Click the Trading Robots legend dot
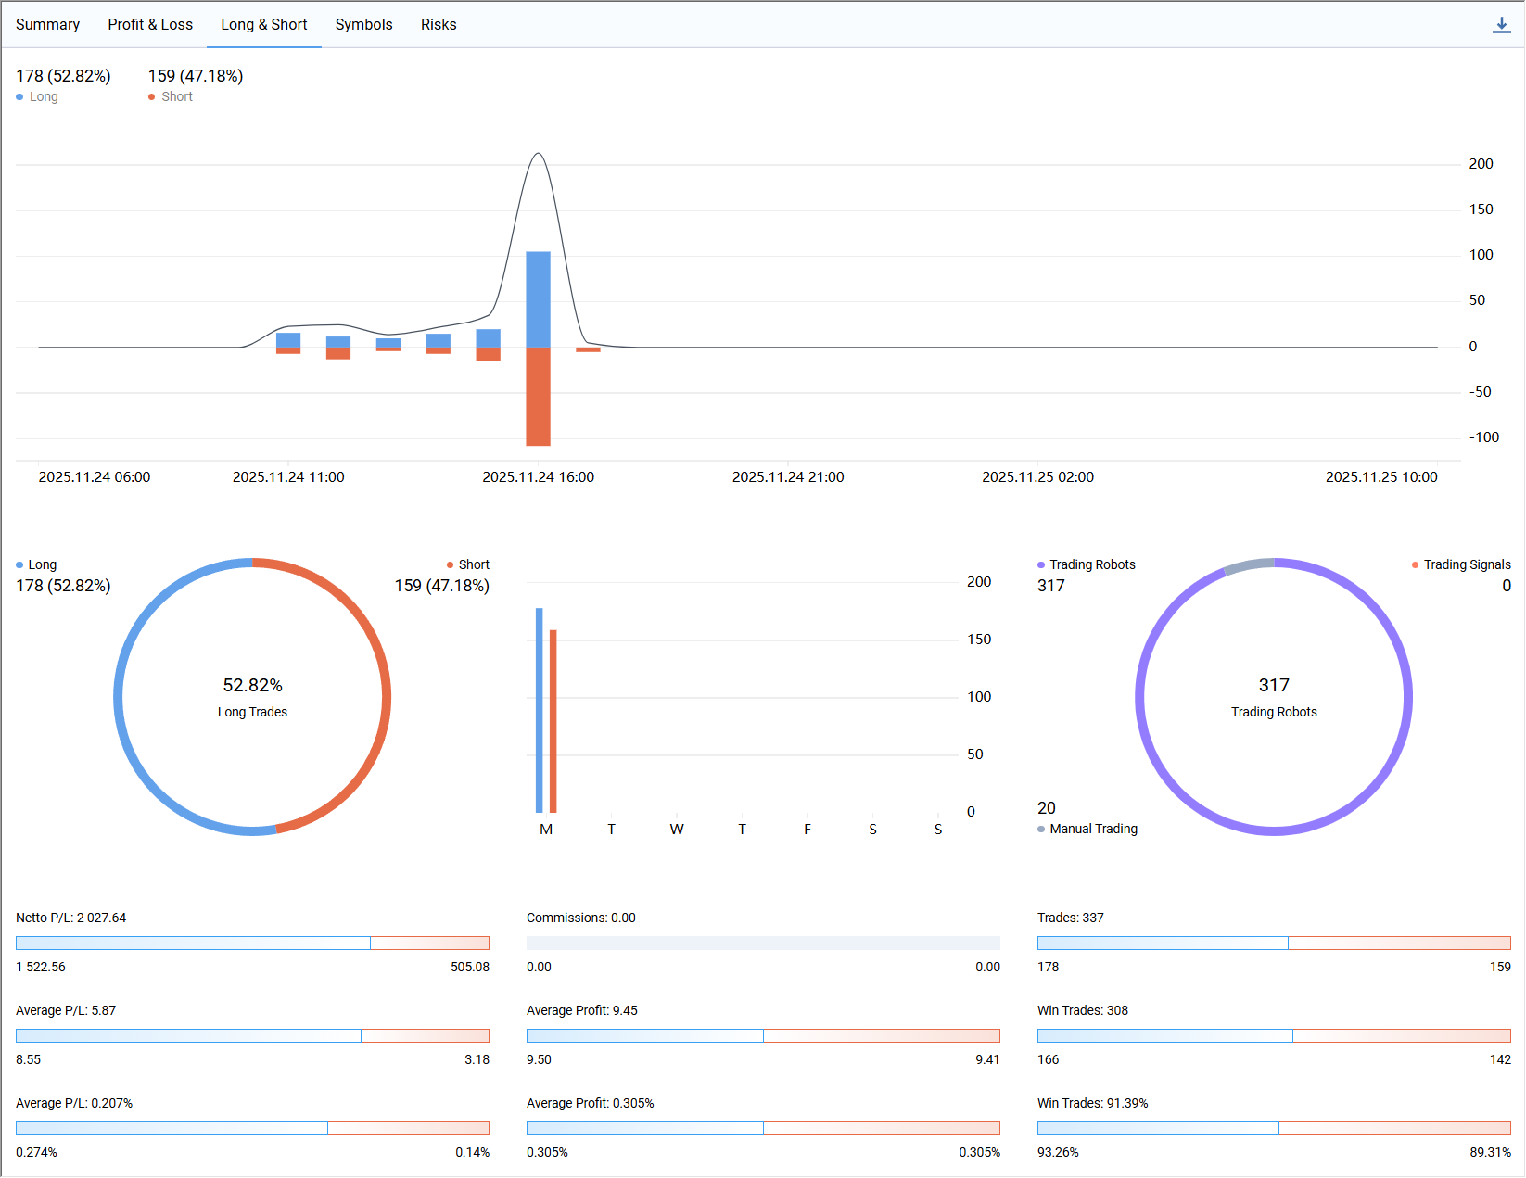 pos(1041,564)
